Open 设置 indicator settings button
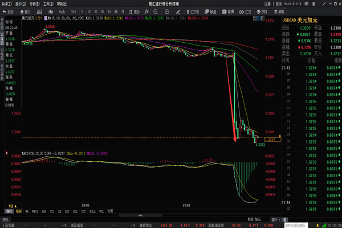This screenshot has height=228, width=342. [x=110, y=211]
